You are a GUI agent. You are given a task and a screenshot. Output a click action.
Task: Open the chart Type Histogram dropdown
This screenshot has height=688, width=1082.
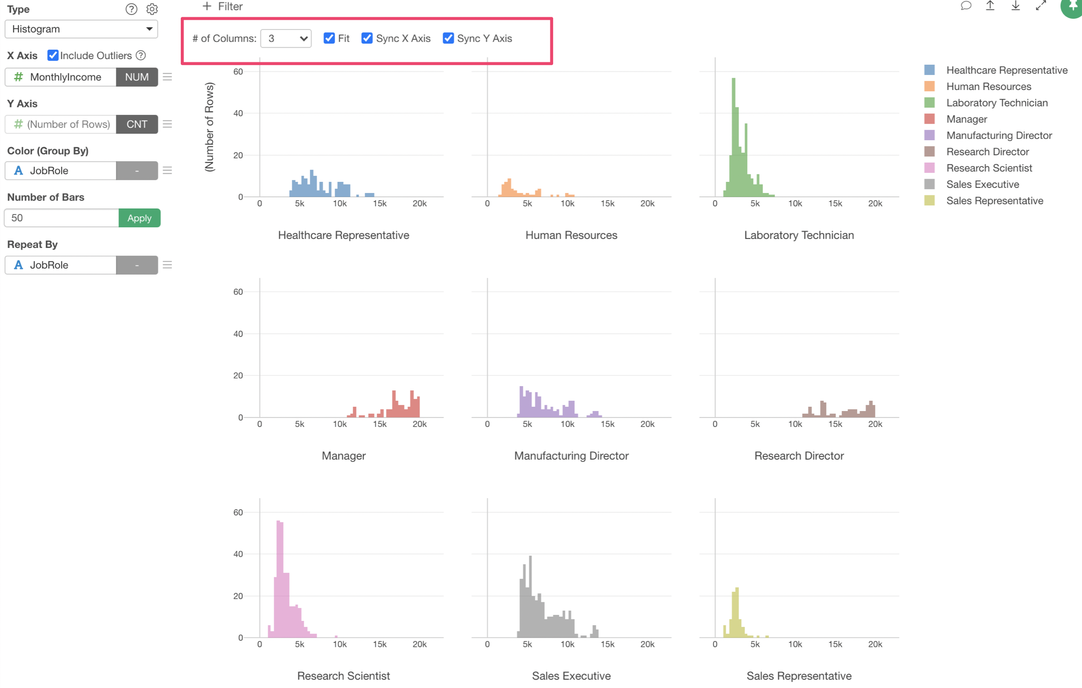point(81,29)
